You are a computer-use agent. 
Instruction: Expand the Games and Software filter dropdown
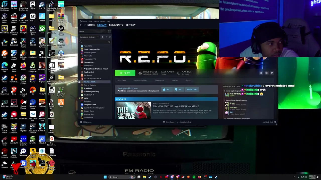(x=89, y=37)
